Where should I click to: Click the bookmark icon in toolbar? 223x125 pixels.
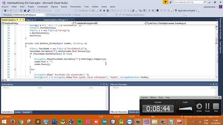point(157,11)
